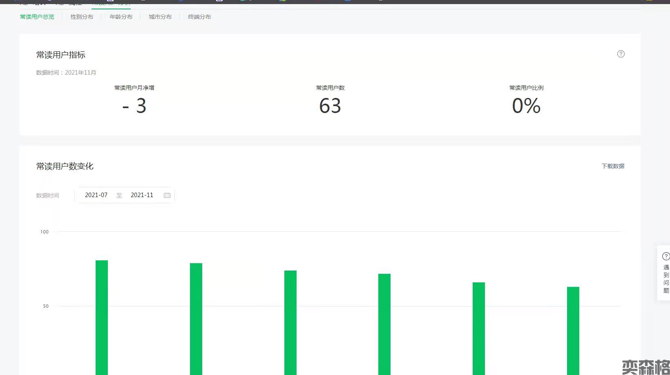670x375 pixels.
Task: Click the first (tallest) green bar in chart
Action: [102, 317]
